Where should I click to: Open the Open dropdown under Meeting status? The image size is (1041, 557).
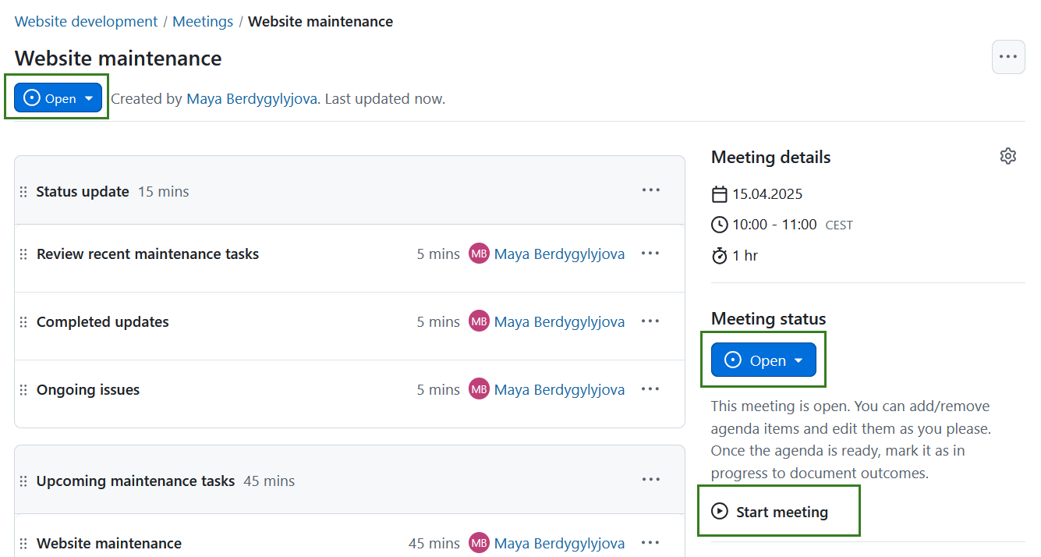(x=763, y=360)
